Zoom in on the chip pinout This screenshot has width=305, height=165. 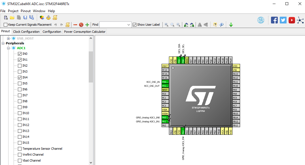[166, 25]
